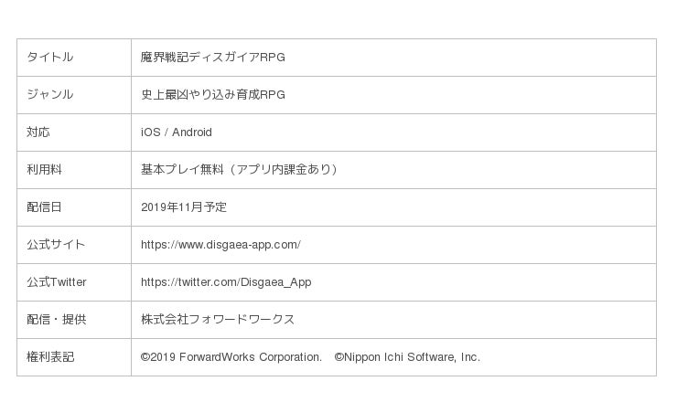Image resolution: width=677 pixels, height=413 pixels.
Task: Open the twitter.com/Disgaea_App link
Action: click(226, 282)
